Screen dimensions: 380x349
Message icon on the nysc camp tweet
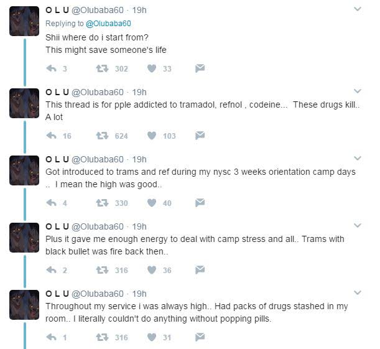pyautogui.click(x=200, y=203)
